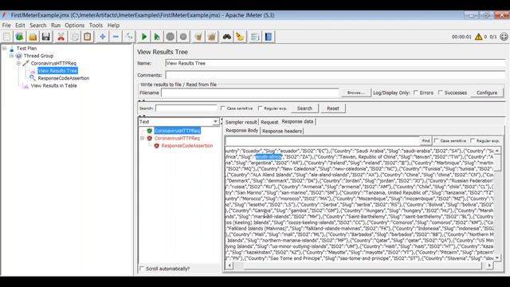Switch to the Request tab
Screen dimensions: 510x287
(269, 122)
